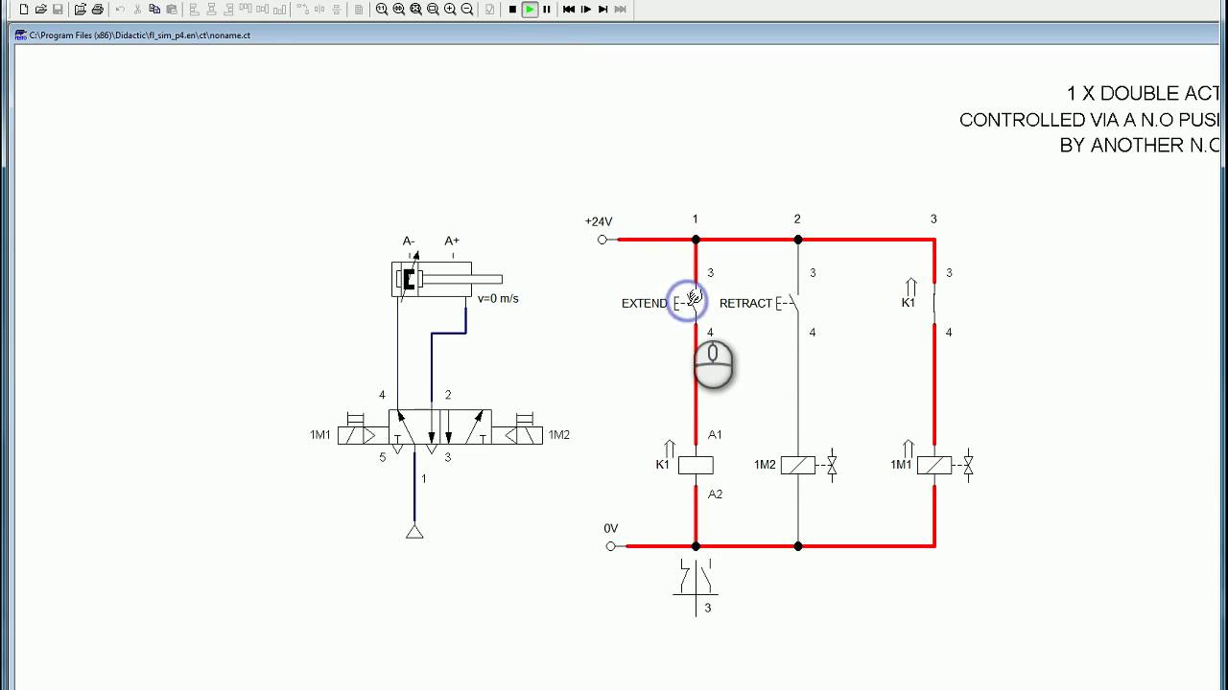Advance simulation by single step

(586, 10)
